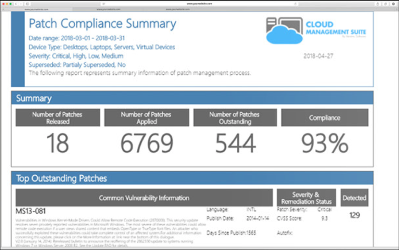Click the www.yourwebsite.com address bar
This screenshot has height=250, width=399.
coord(199,3)
